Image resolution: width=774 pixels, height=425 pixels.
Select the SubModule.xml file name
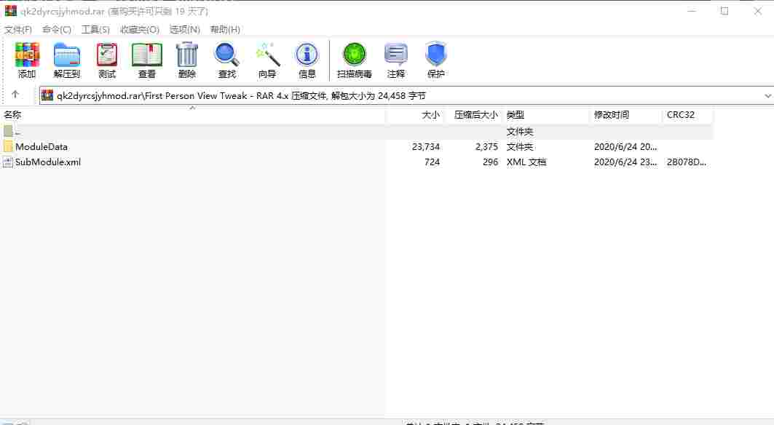click(x=48, y=162)
